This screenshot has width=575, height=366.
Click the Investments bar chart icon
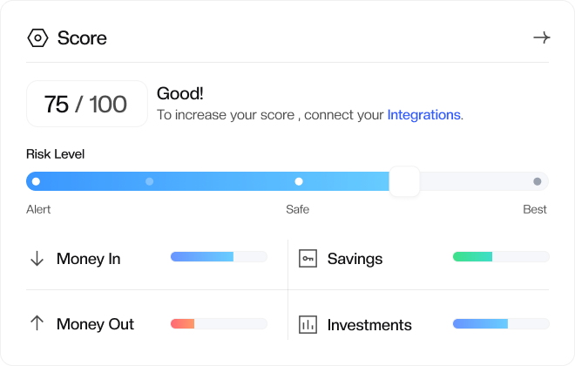tap(308, 325)
